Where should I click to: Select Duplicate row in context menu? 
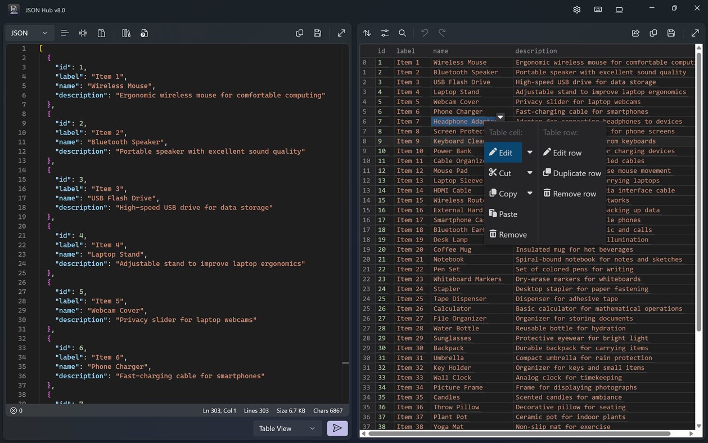pyautogui.click(x=572, y=173)
